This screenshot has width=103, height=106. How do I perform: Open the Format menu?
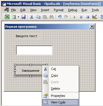[59, 10]
